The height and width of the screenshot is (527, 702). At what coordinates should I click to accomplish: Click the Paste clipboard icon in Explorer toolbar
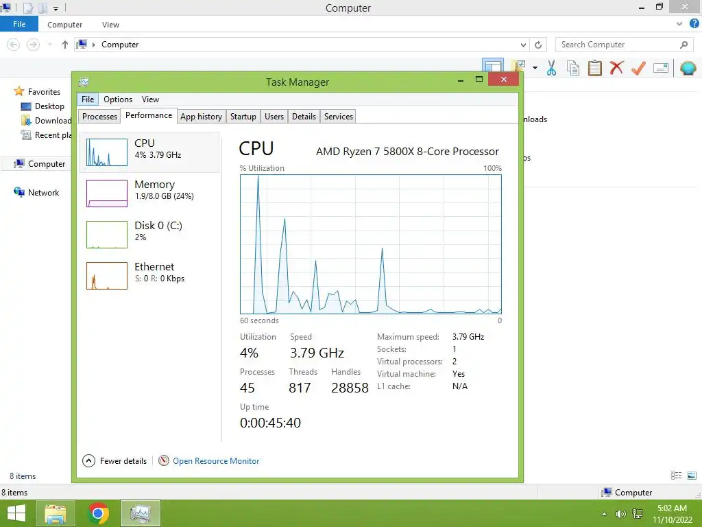tap(594, 68)
